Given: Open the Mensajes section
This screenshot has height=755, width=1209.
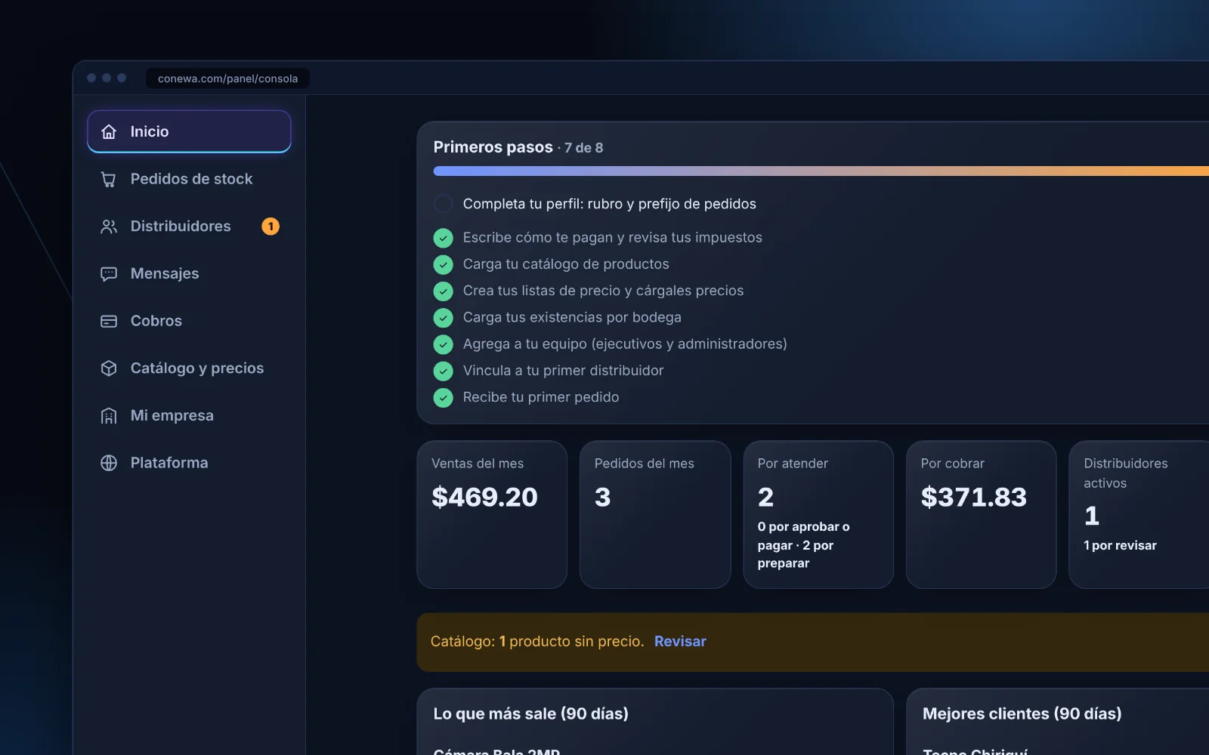Looking at the screenshot, I should [x=189, y=273].
